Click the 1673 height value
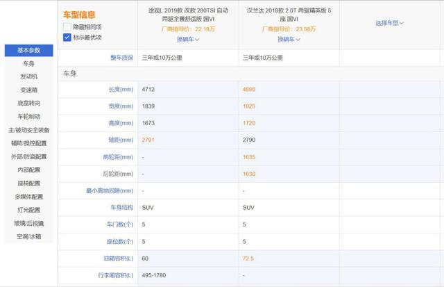Viewport: 444px width, 287px height. tap(148, 123)
